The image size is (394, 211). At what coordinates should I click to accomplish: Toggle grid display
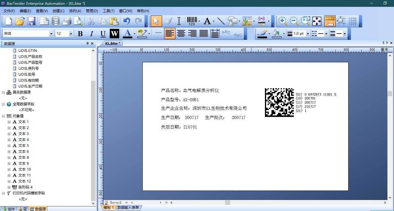tap(353, 21)
